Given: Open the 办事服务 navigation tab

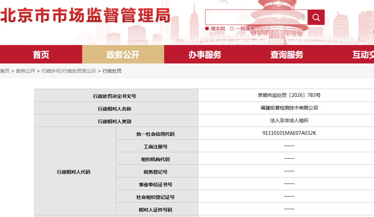Looking at the screenshot, I should pyautogui.click(x=205, y=54).
